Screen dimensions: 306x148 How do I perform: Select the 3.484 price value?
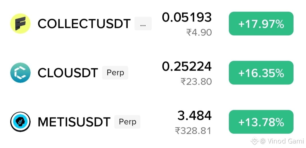(x=195, y=116)
